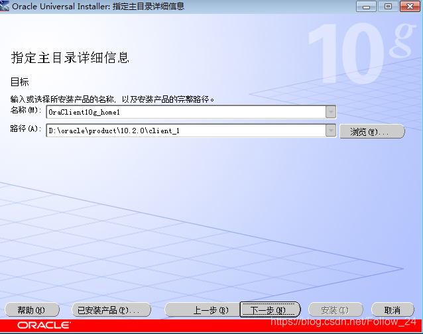Open 帮助(H) help
The image size is (423, 334).
[x=32, y=309]
